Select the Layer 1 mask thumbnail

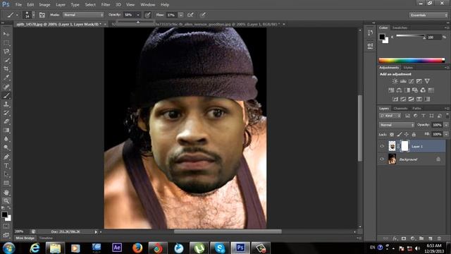coord(404,146)
